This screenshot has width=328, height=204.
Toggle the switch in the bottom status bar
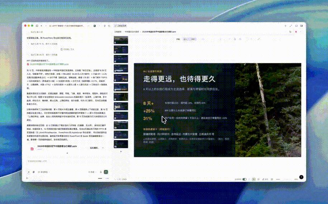click(244, 179)
